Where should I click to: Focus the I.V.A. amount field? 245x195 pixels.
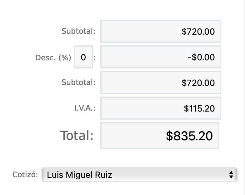point(161,108)
